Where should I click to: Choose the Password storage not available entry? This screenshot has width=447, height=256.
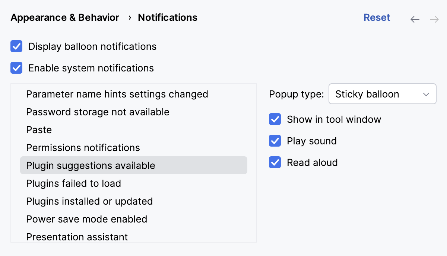[x=98, y=112]
